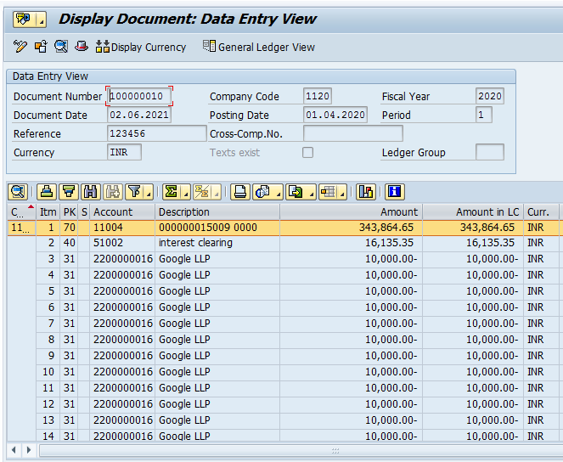This screenshot has width=563, height=462.
Task: Click the Reference field 123456
Action: tap(157, 133)
